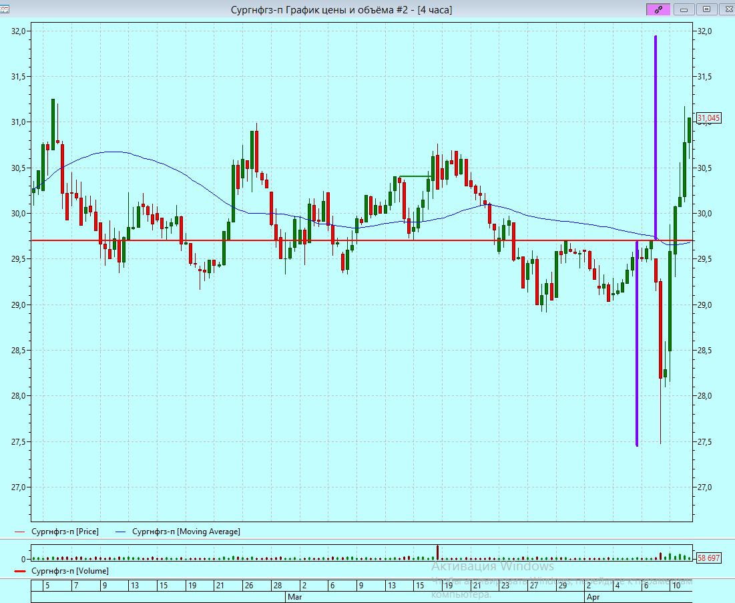Image resolution: width=735 pixels, height=603 pixels.
Task: Click date label '23' on the time axis
Action: pos(505,585)
